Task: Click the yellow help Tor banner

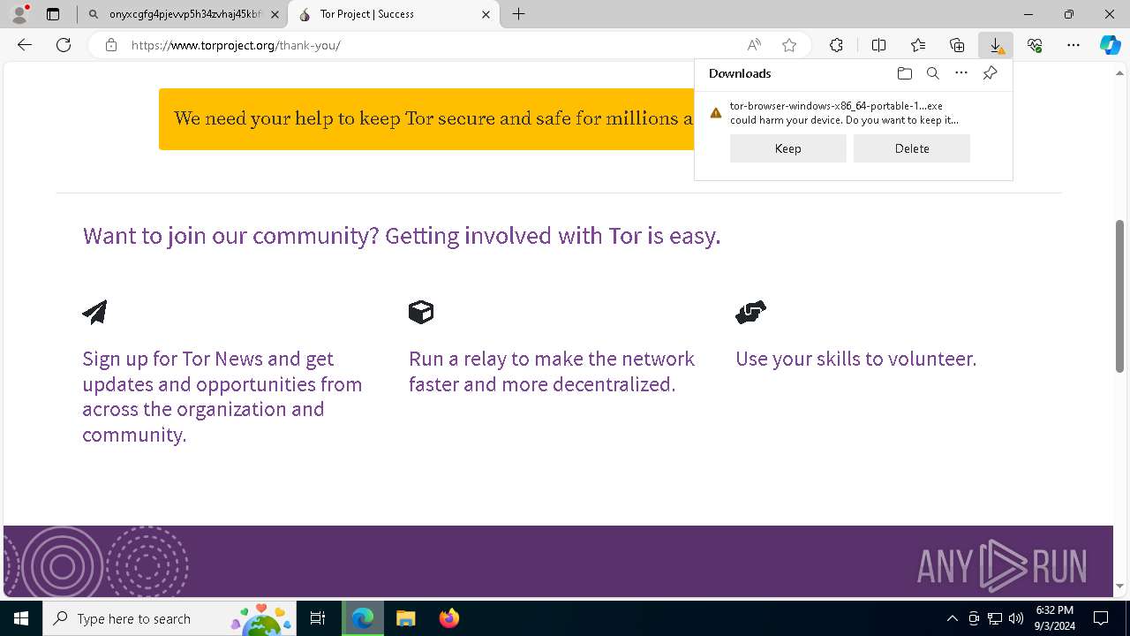Action: tap(426, 118)
